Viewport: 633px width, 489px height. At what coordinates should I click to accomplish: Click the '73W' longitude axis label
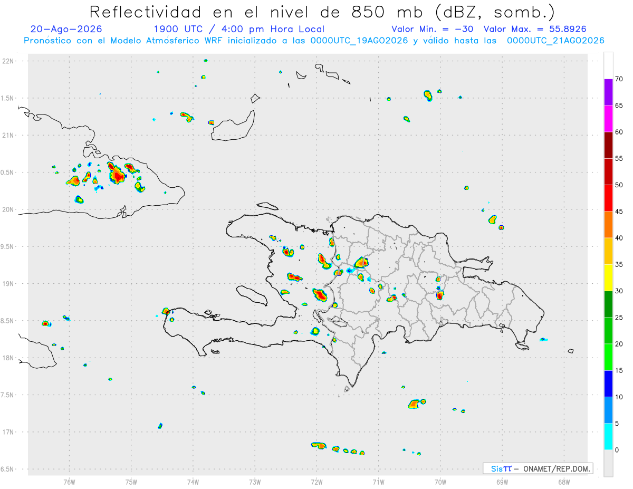tap(255, 482)
